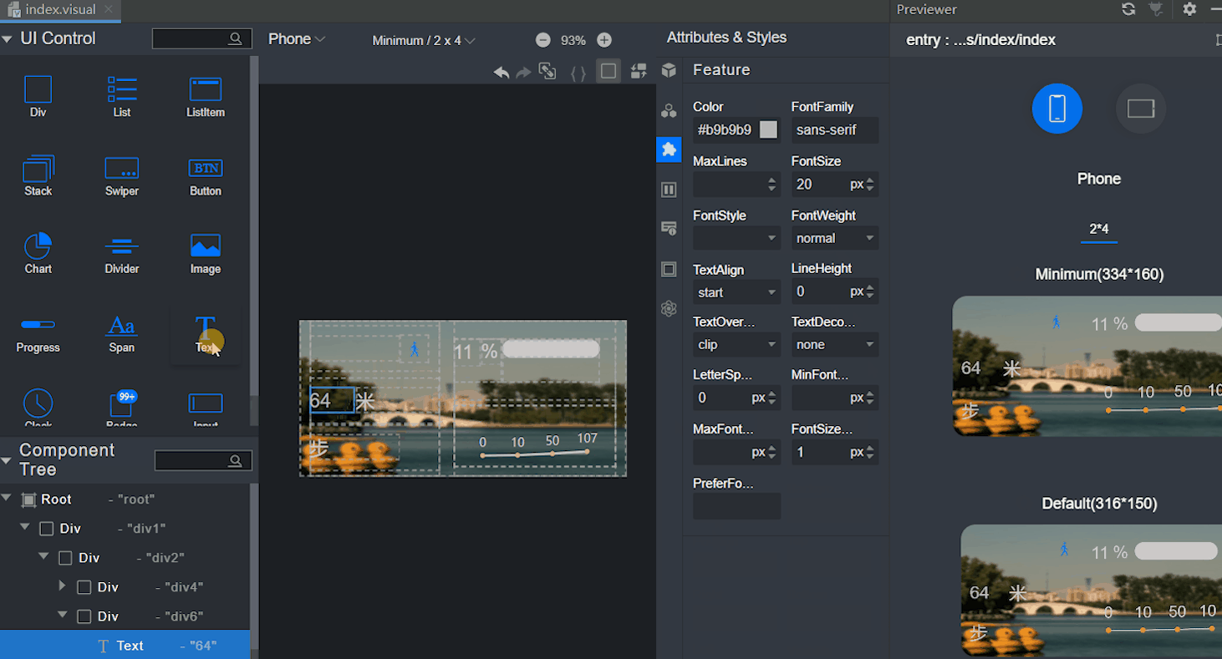Open the curly braces code view

tap(578, 73)
